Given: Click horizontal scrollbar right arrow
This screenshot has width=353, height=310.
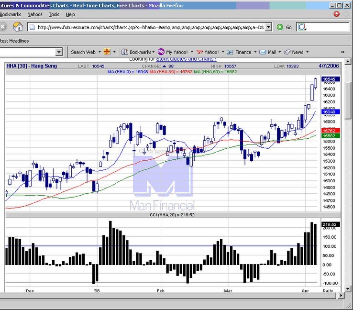Looking at the screenshot, I should click(x=342, y=295).
